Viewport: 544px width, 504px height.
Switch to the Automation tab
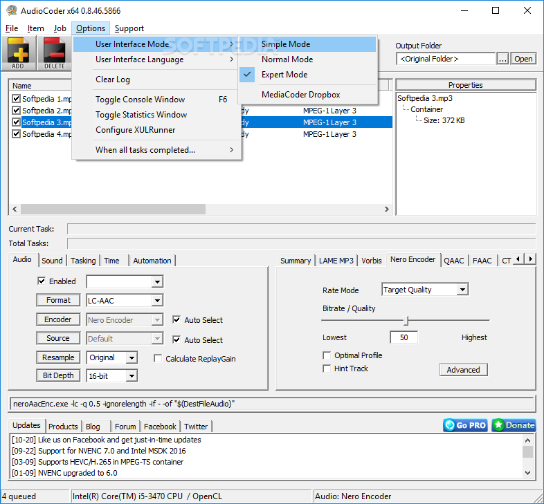pos(152,261)
